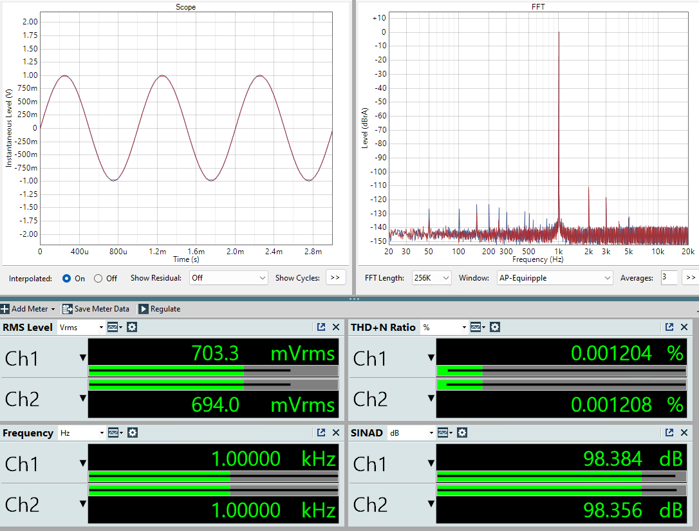
Task: Close the SINAD meter panel
Action: point(684,432)
